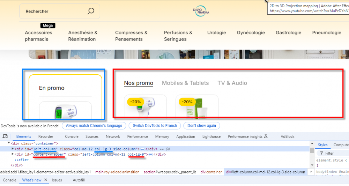Click the Mega badge label
This screenshot has width=349, height=186.
click(x=48, y=25)
